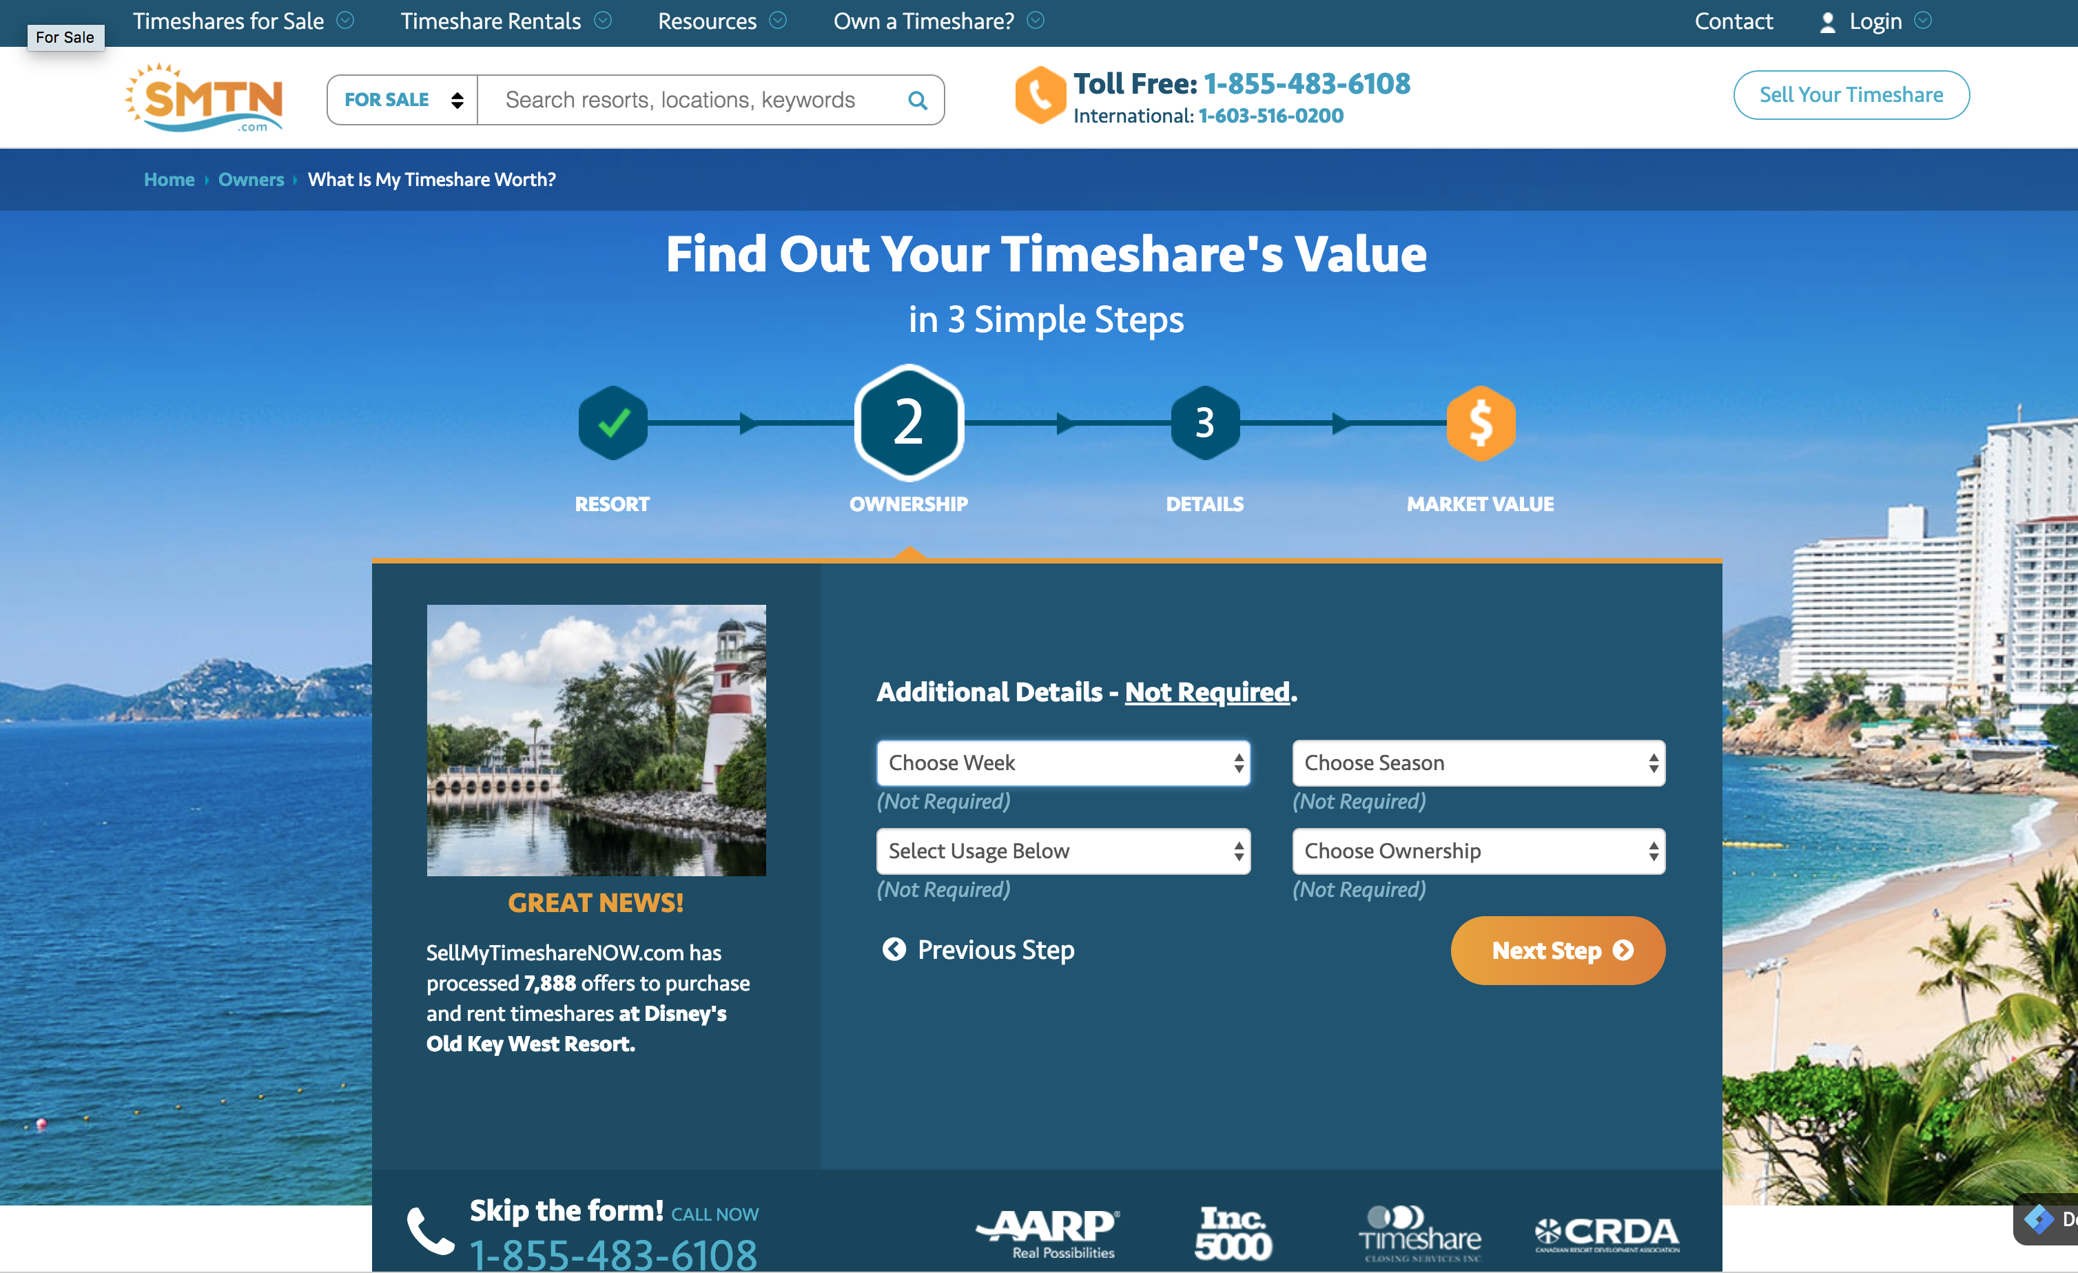Click the DETAILS step label

click(x=1205, y=504)
